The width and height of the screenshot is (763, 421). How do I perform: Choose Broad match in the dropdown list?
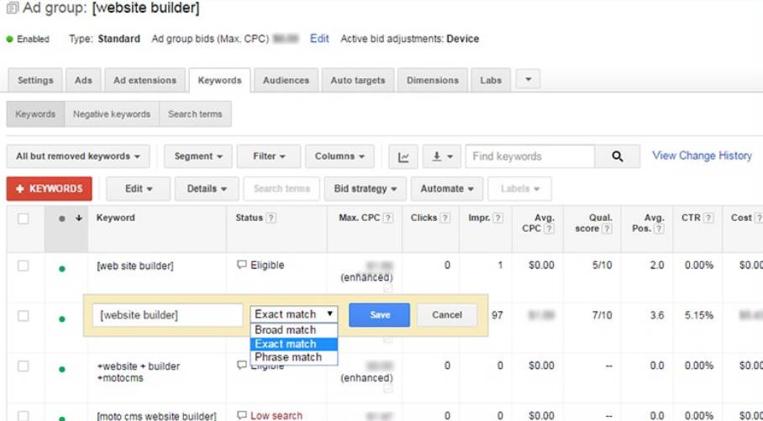click(286, 330)
